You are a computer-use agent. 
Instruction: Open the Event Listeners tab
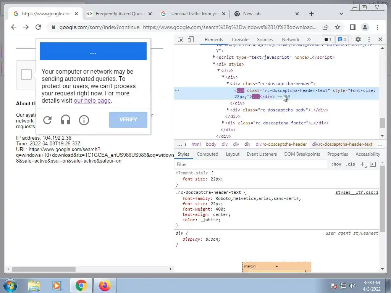262,154
